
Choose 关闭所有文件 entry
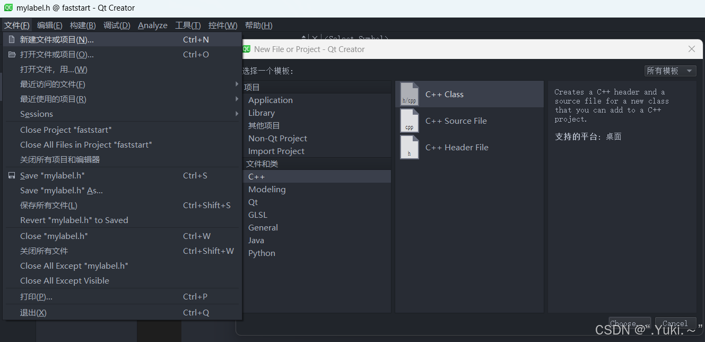coord(123,251)
